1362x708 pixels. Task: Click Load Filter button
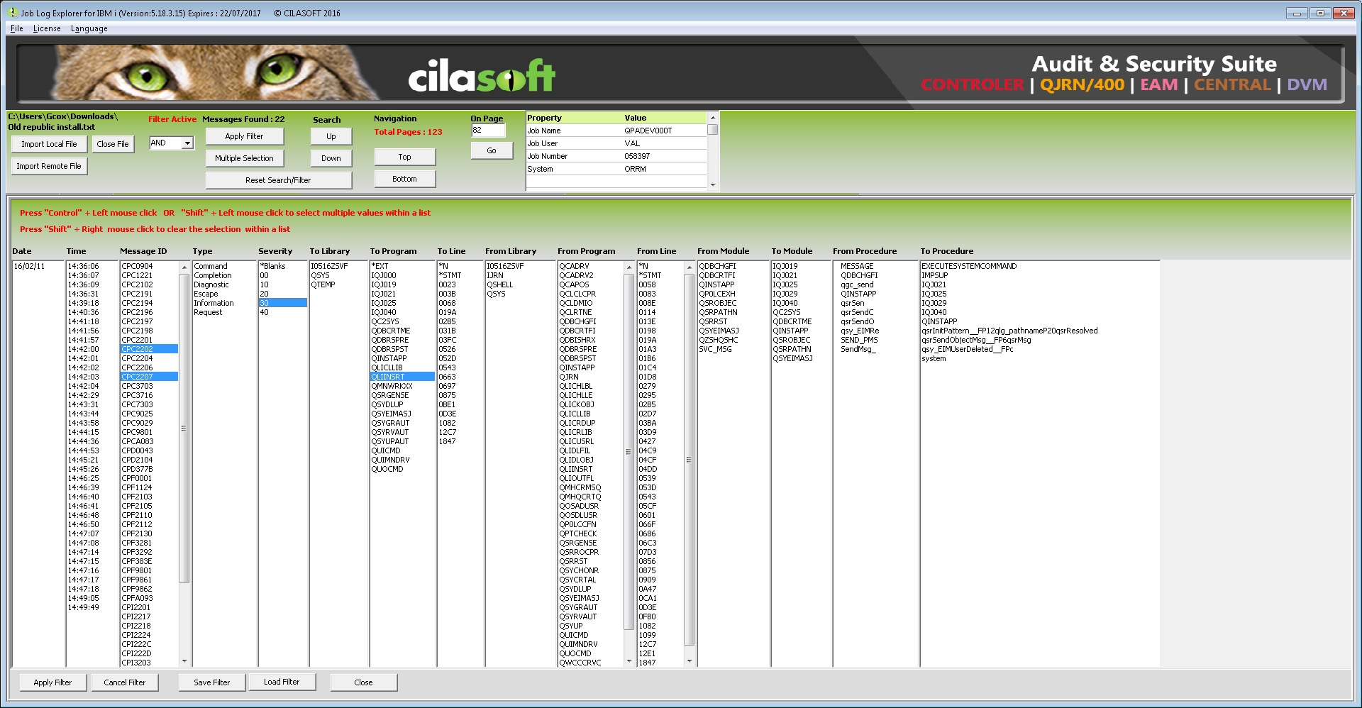pyautogui.click(x=282, y=682)
